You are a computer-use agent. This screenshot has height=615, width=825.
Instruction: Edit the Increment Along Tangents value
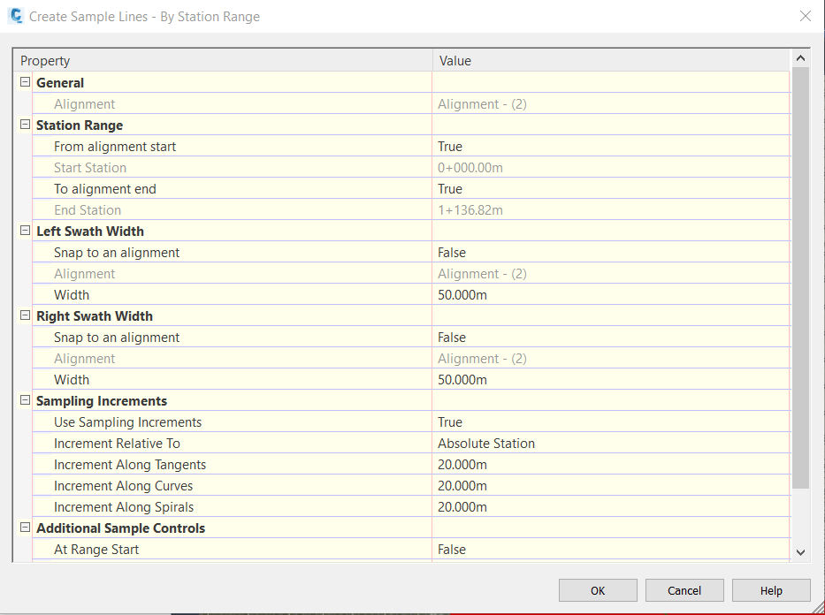(x=611, y=465)
